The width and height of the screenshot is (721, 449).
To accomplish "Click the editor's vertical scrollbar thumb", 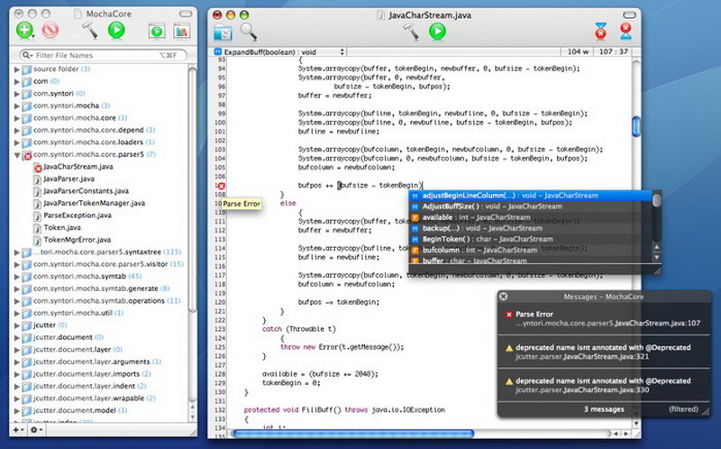I will 636,126.
